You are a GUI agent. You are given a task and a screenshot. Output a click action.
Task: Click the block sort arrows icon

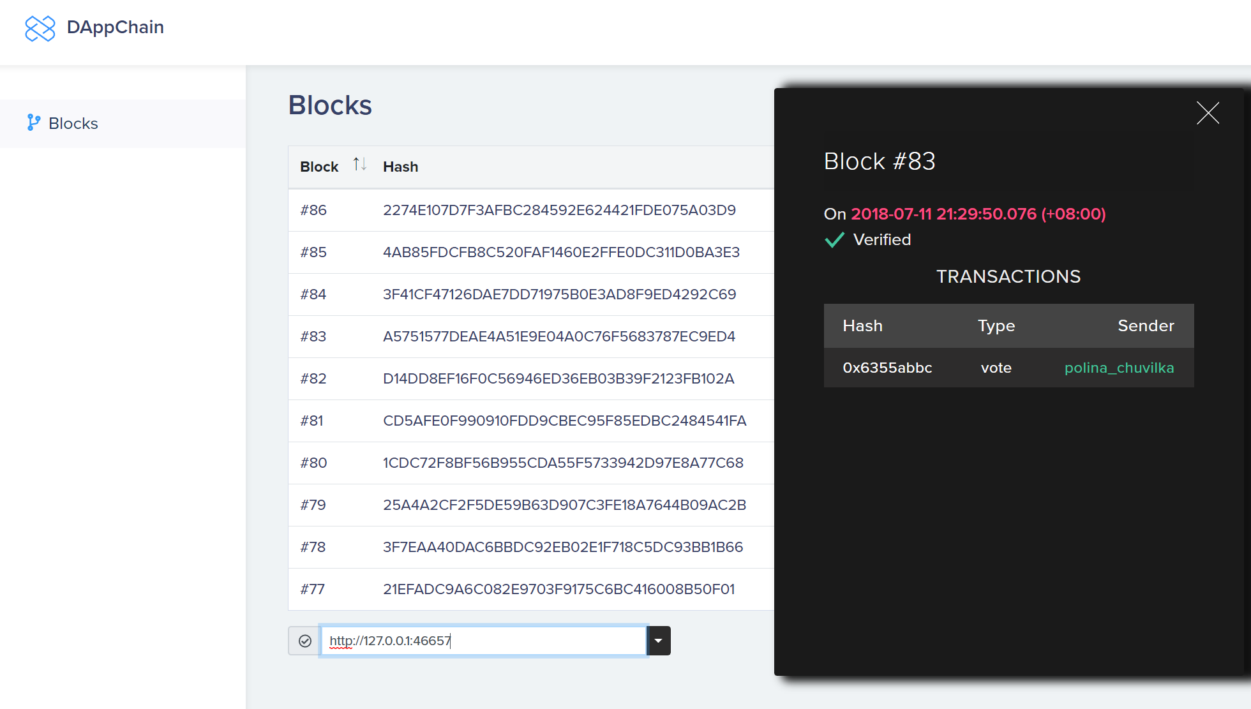tap(360, 165)
